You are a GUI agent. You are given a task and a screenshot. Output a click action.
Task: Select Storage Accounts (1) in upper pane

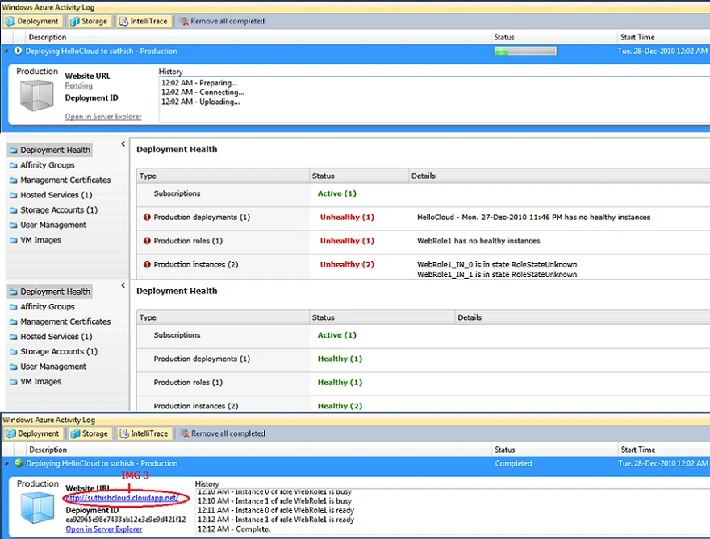53,209
